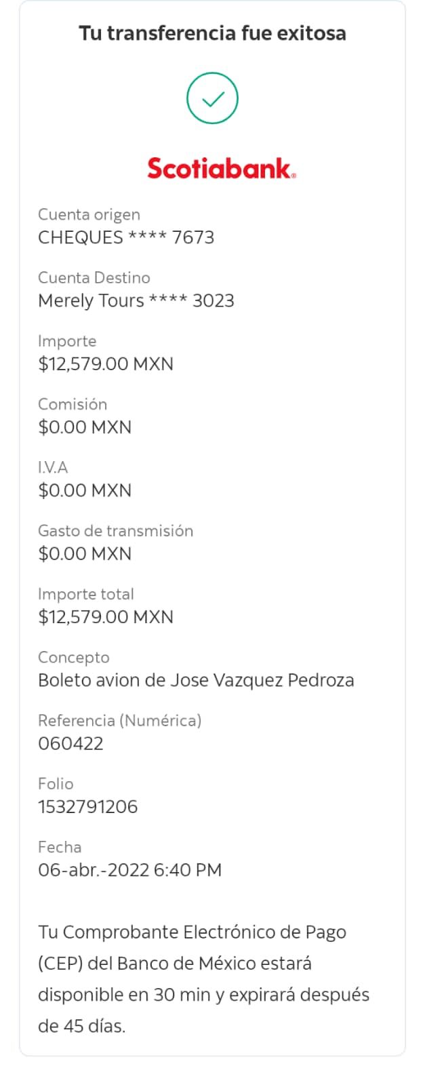Viewport: 425px width, 1085px height.
Task: Click the Scotiabank logo
Action: 222,168
